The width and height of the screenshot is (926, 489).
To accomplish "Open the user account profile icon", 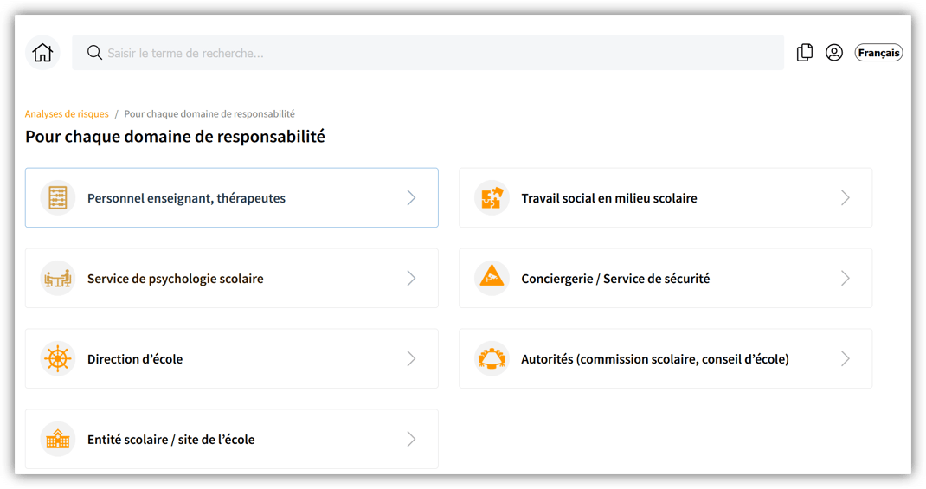I will tap(834, 53).
